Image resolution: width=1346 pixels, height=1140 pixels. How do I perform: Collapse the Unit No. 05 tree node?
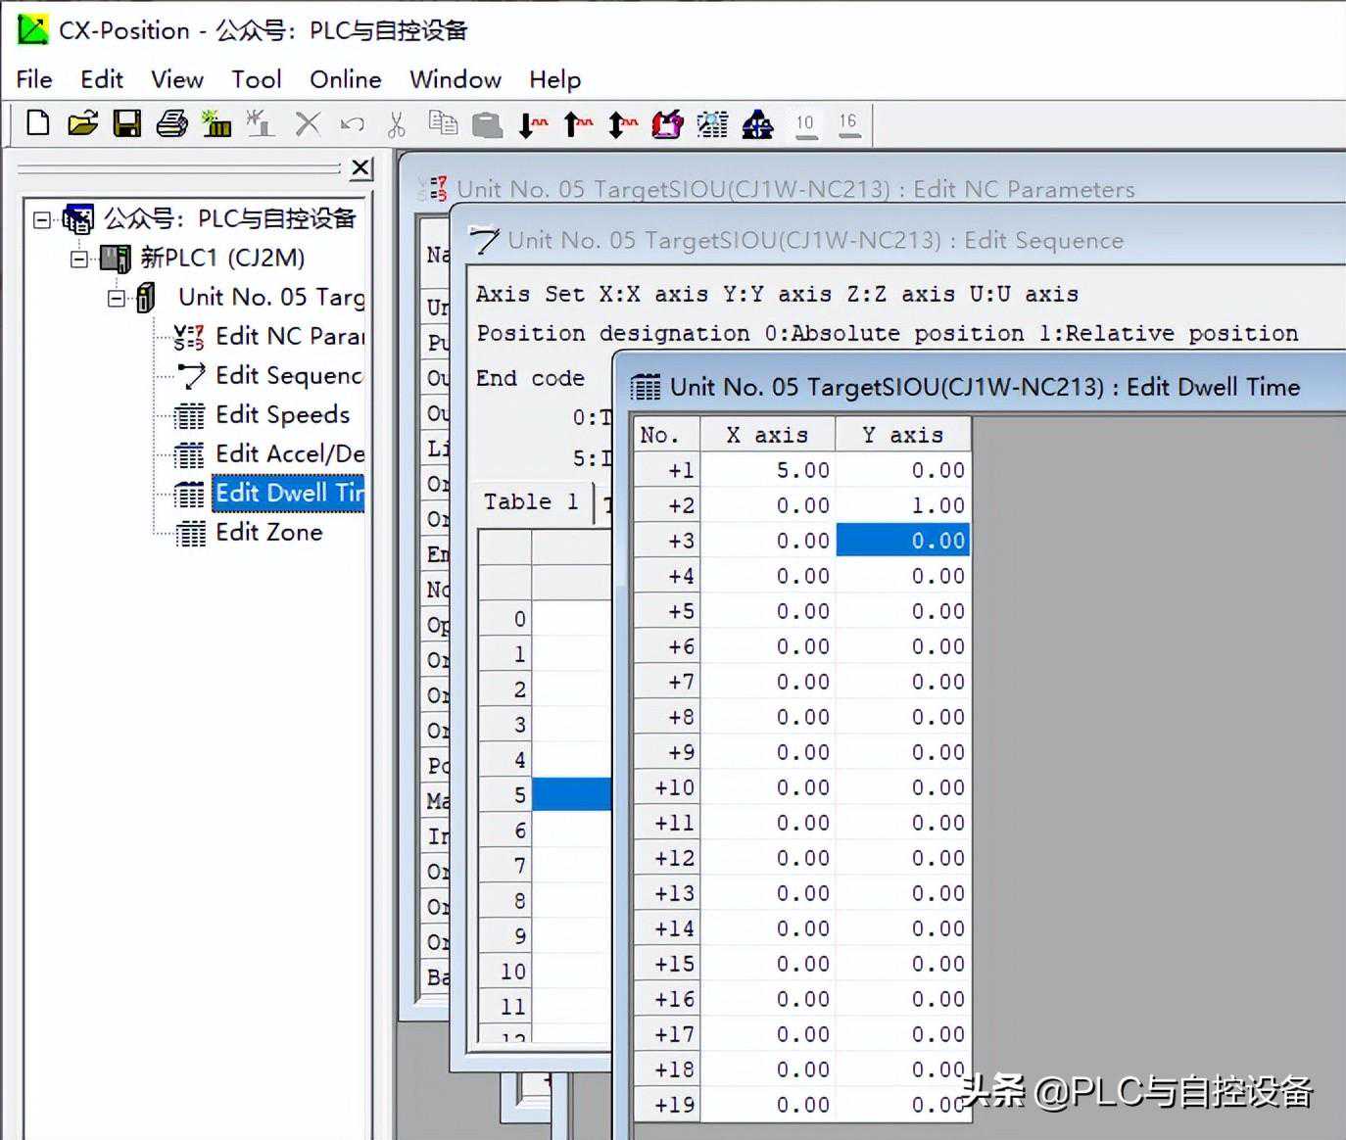click(117, 298)
